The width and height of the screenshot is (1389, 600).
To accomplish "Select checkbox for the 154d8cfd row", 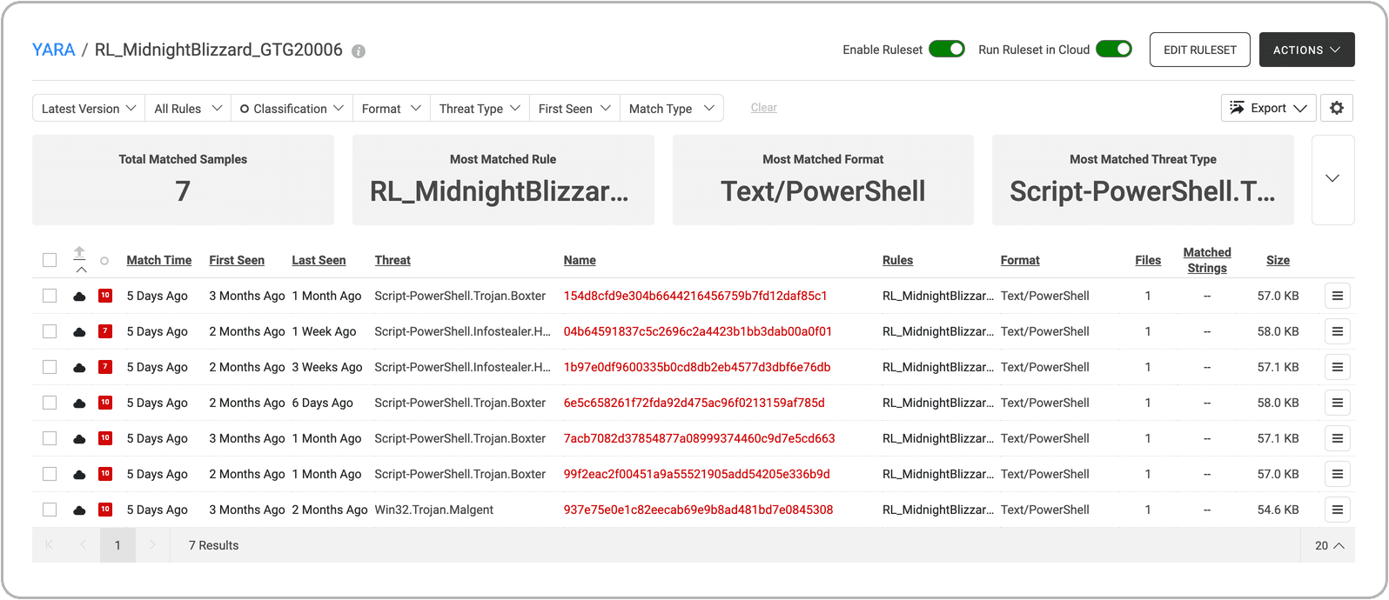I will click(x=50, y=296).
